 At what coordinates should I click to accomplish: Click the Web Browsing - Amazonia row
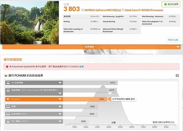pyautogui.click(x=161, y=17)
